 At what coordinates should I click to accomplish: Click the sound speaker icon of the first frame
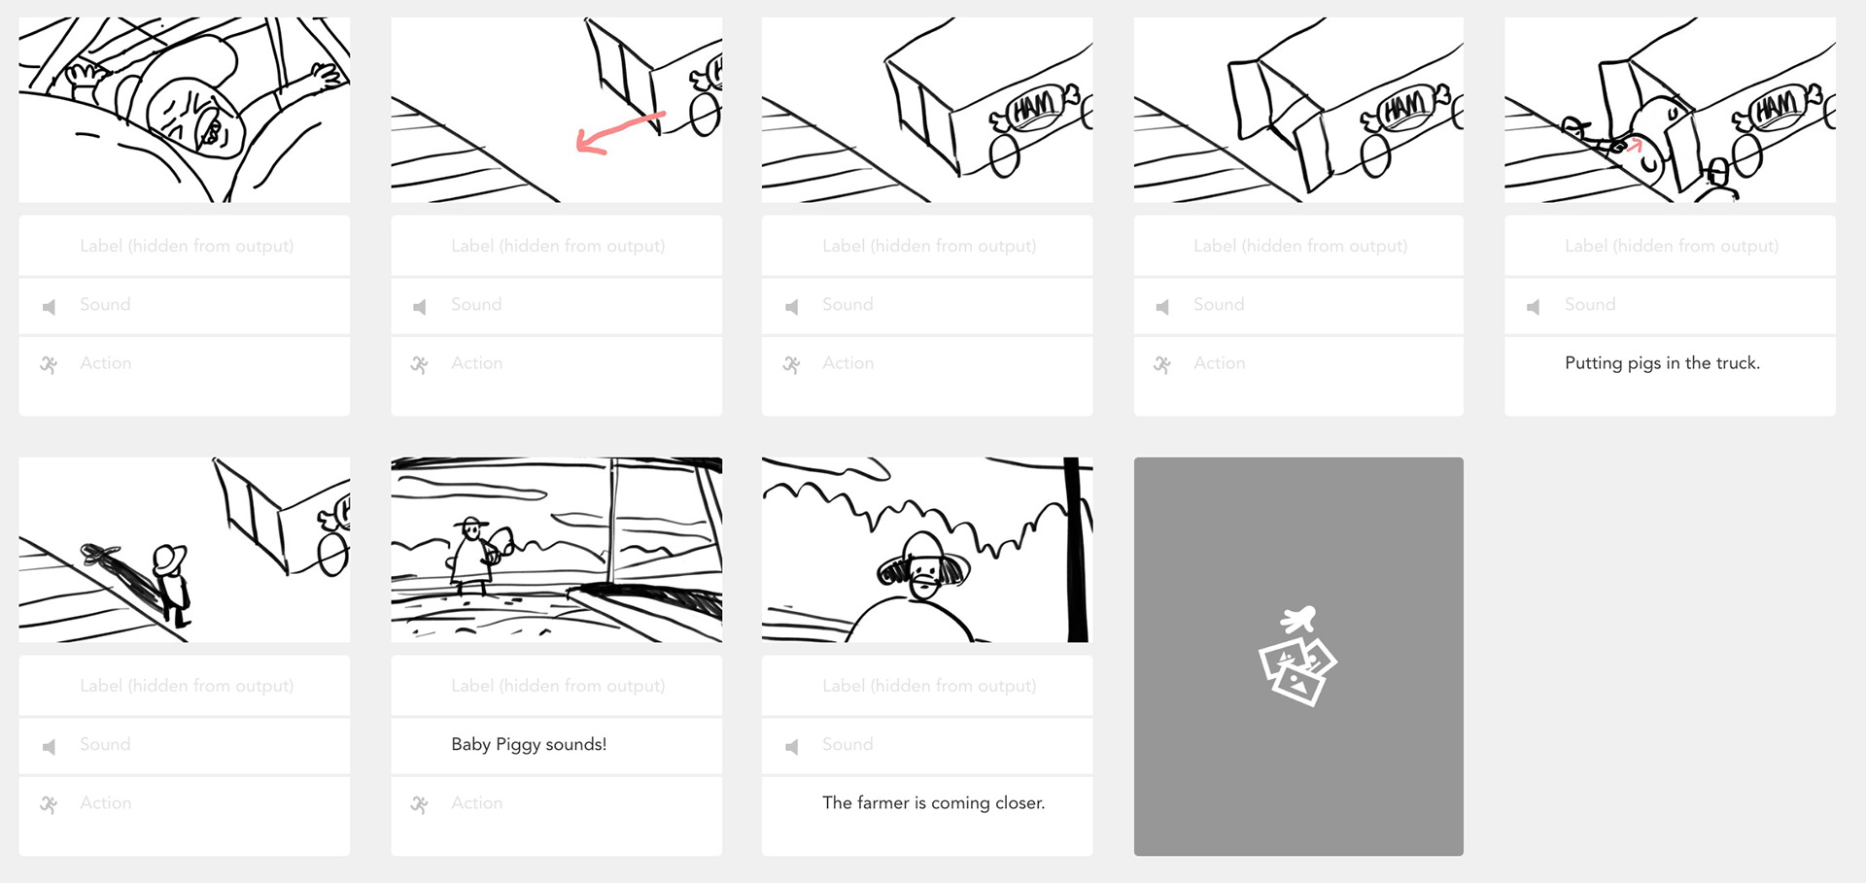(x=49, y=307)
